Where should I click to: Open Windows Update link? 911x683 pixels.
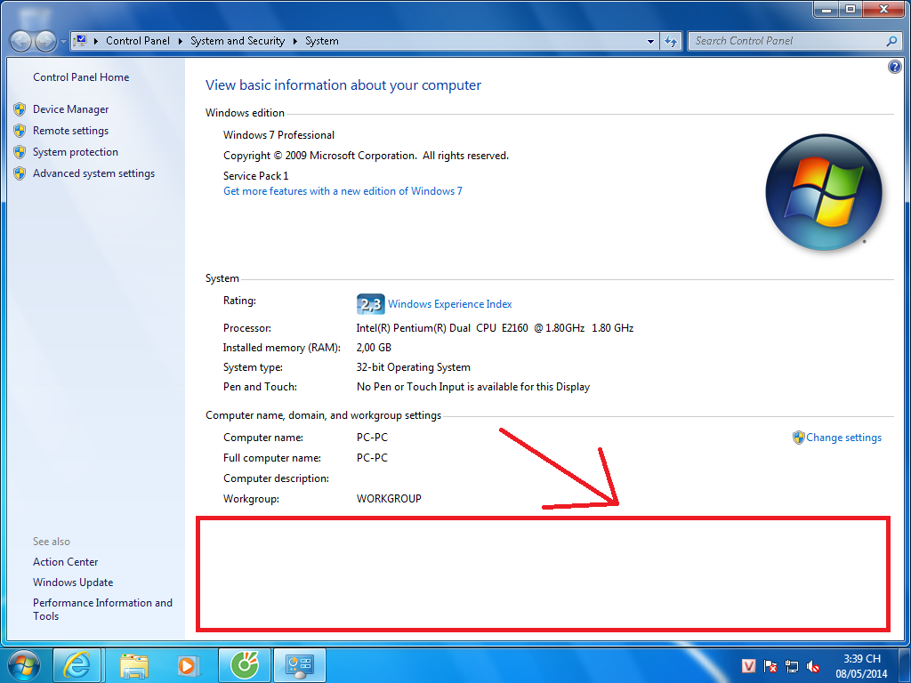point(73,583)
